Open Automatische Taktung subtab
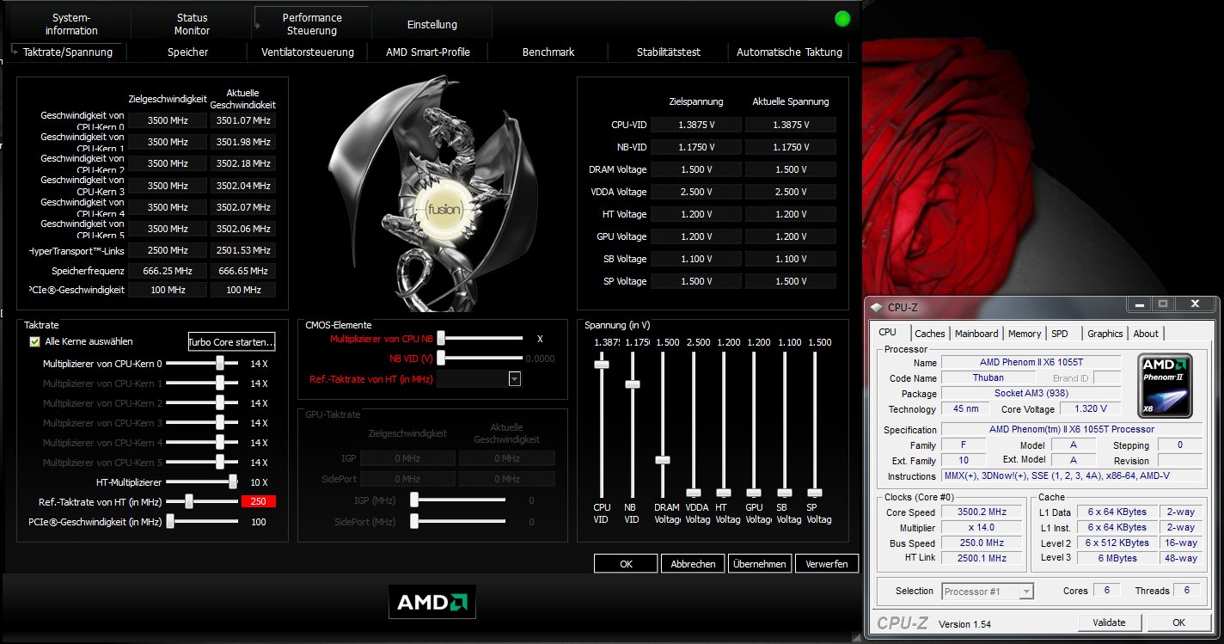1224x644 pixels. click(x=789, y=52)
